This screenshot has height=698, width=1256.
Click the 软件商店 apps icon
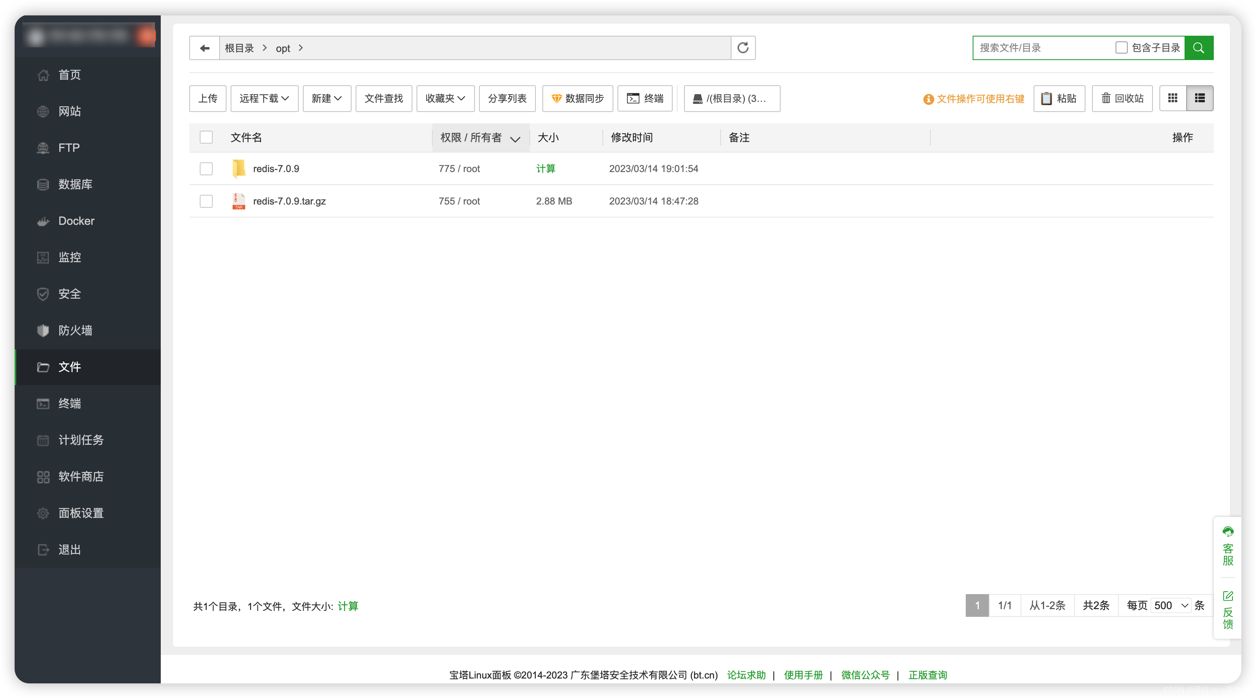(x=43, y=477)
